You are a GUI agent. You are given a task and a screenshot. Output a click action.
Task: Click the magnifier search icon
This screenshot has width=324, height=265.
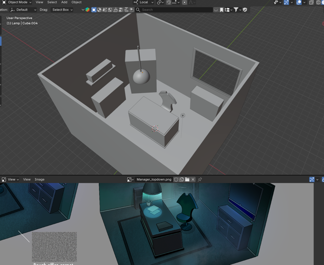[138, 10]
